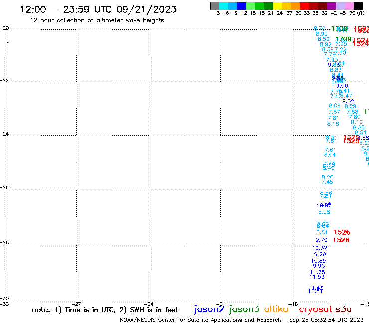Click the wave height value '8.70' near the top
The image size is (369, 324).
click(319, 29)
